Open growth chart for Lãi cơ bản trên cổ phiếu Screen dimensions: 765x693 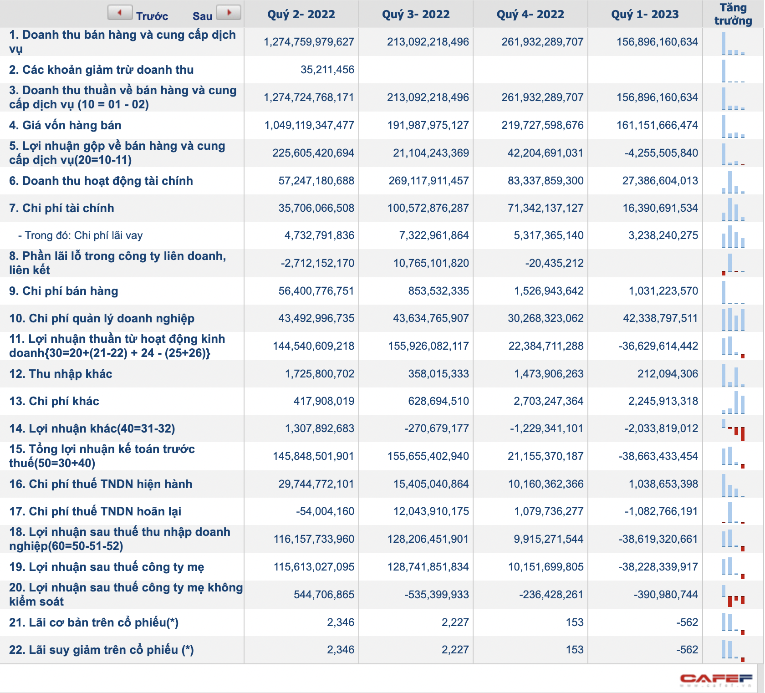coord(733,623)
